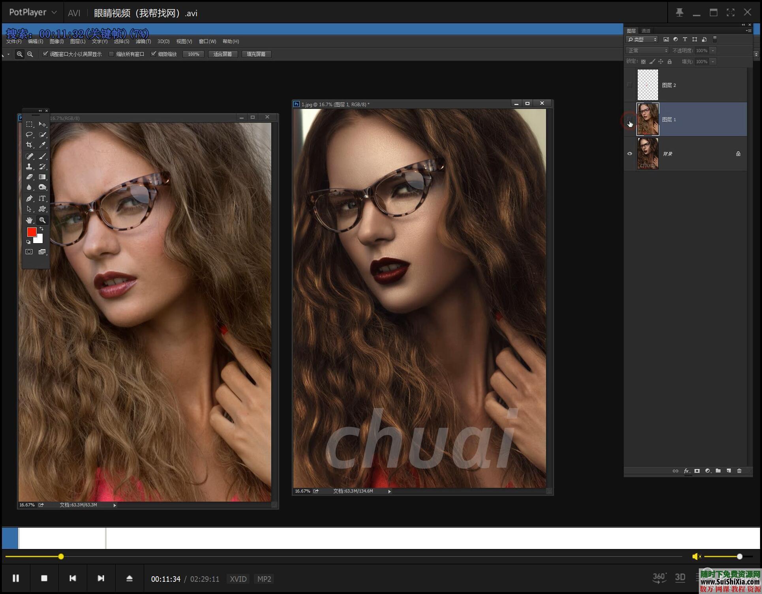Click the 填充屏幕 button
This screenshot has width=762, height=594.
click(x=256, y=54)
